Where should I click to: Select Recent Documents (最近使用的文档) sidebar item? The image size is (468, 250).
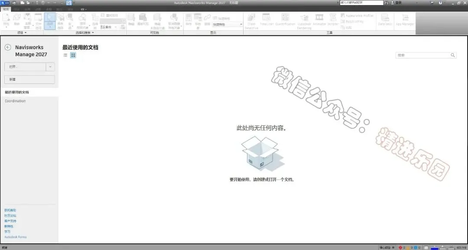click(29, 93)
